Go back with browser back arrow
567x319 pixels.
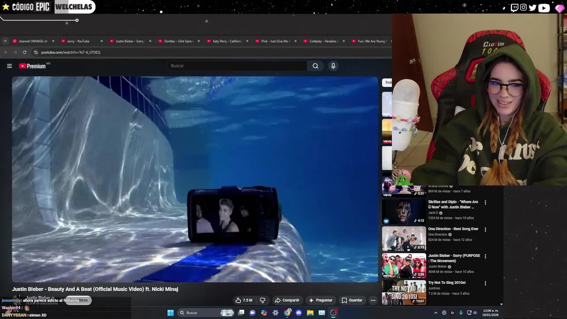pos(5,52)
